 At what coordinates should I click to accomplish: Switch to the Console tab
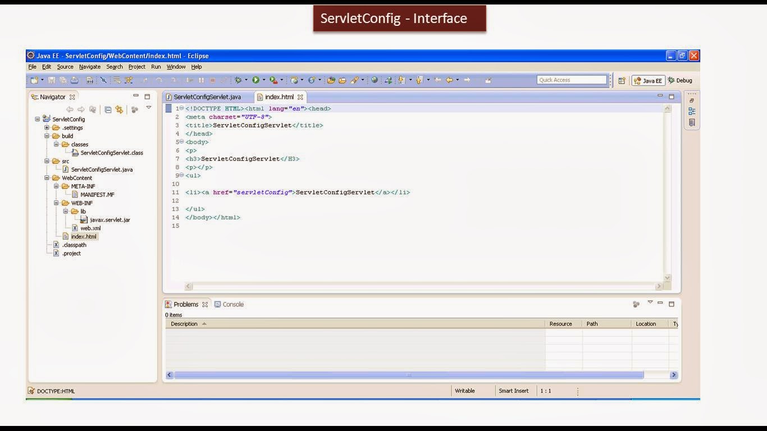click(x=232, y=304)
